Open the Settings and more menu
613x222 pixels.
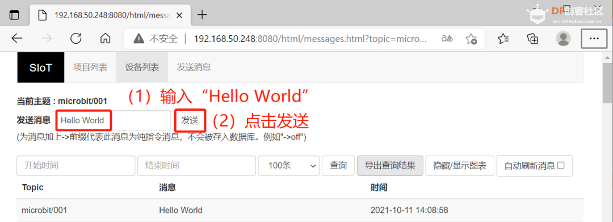tap(594, 38)
